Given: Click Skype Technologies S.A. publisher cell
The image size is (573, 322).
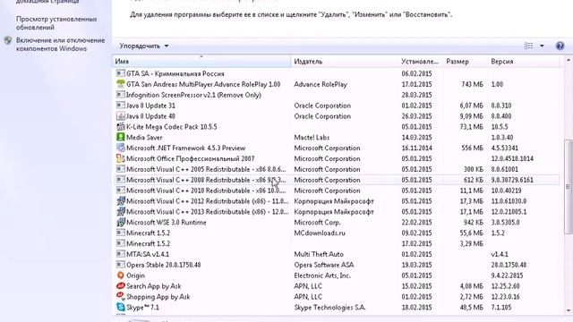Looking at the screenshot, I should (x=329, y=308).
